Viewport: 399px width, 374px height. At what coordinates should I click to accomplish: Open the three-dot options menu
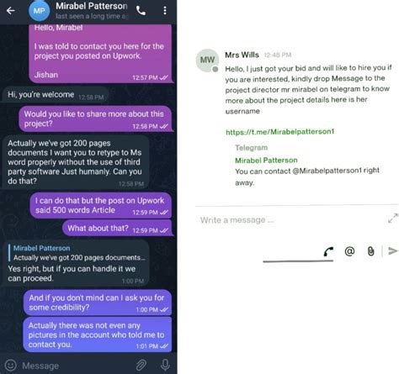(165, 11)
